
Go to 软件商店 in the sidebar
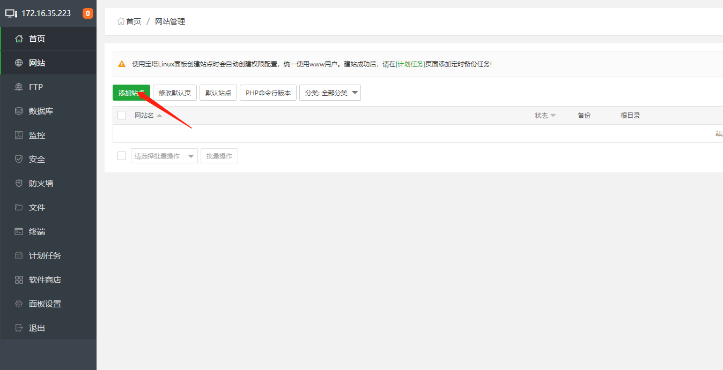tap(45, 280)
